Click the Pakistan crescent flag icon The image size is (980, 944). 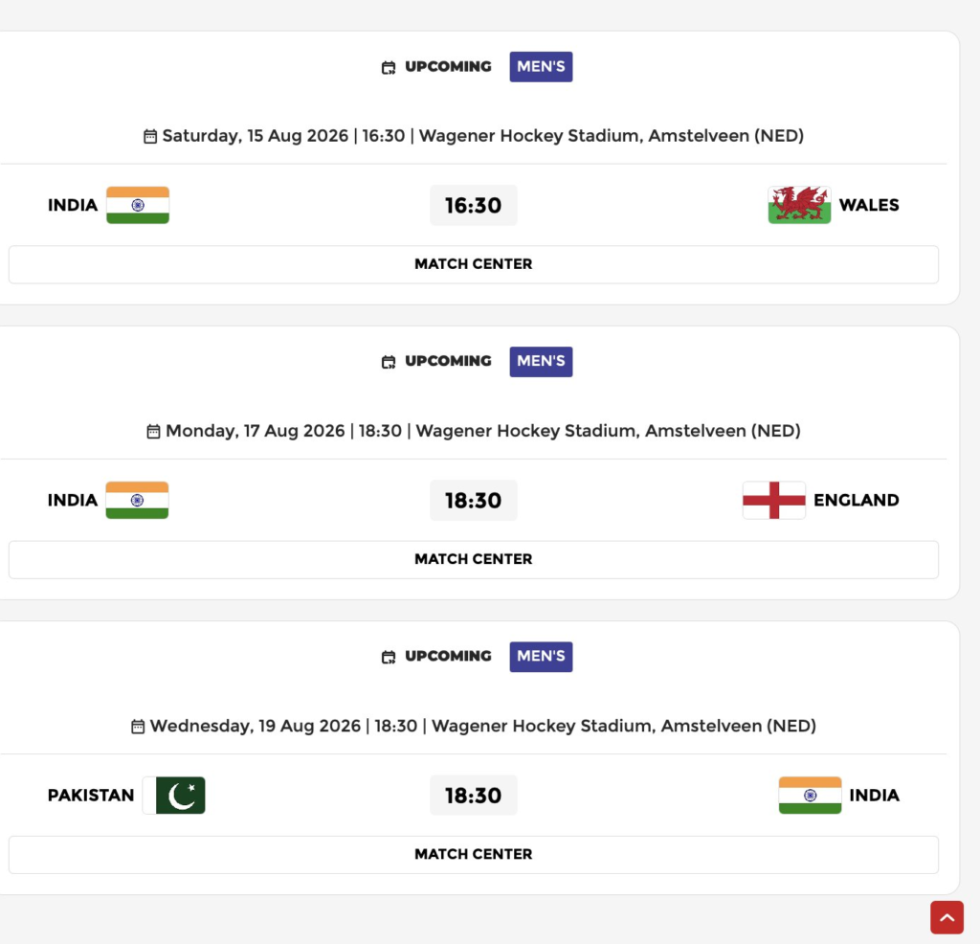(174, 796)
